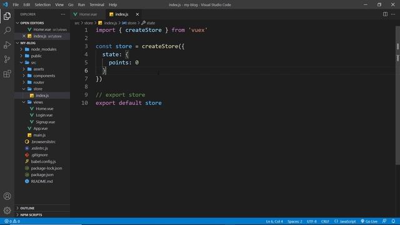Open README.md file

point(42,181)
